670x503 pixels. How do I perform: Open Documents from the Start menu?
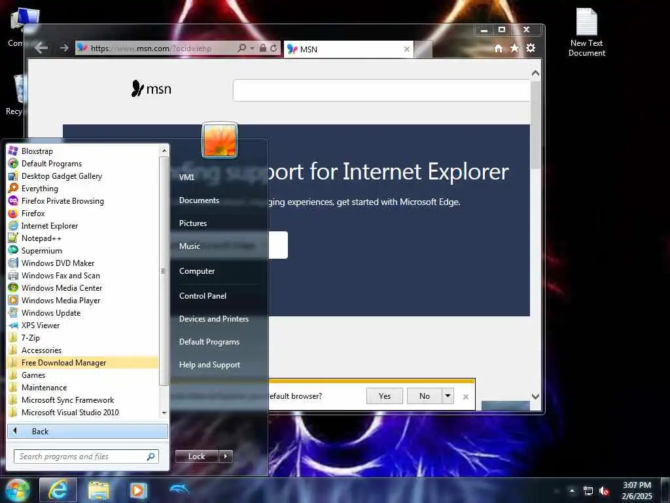coord(199,200)
